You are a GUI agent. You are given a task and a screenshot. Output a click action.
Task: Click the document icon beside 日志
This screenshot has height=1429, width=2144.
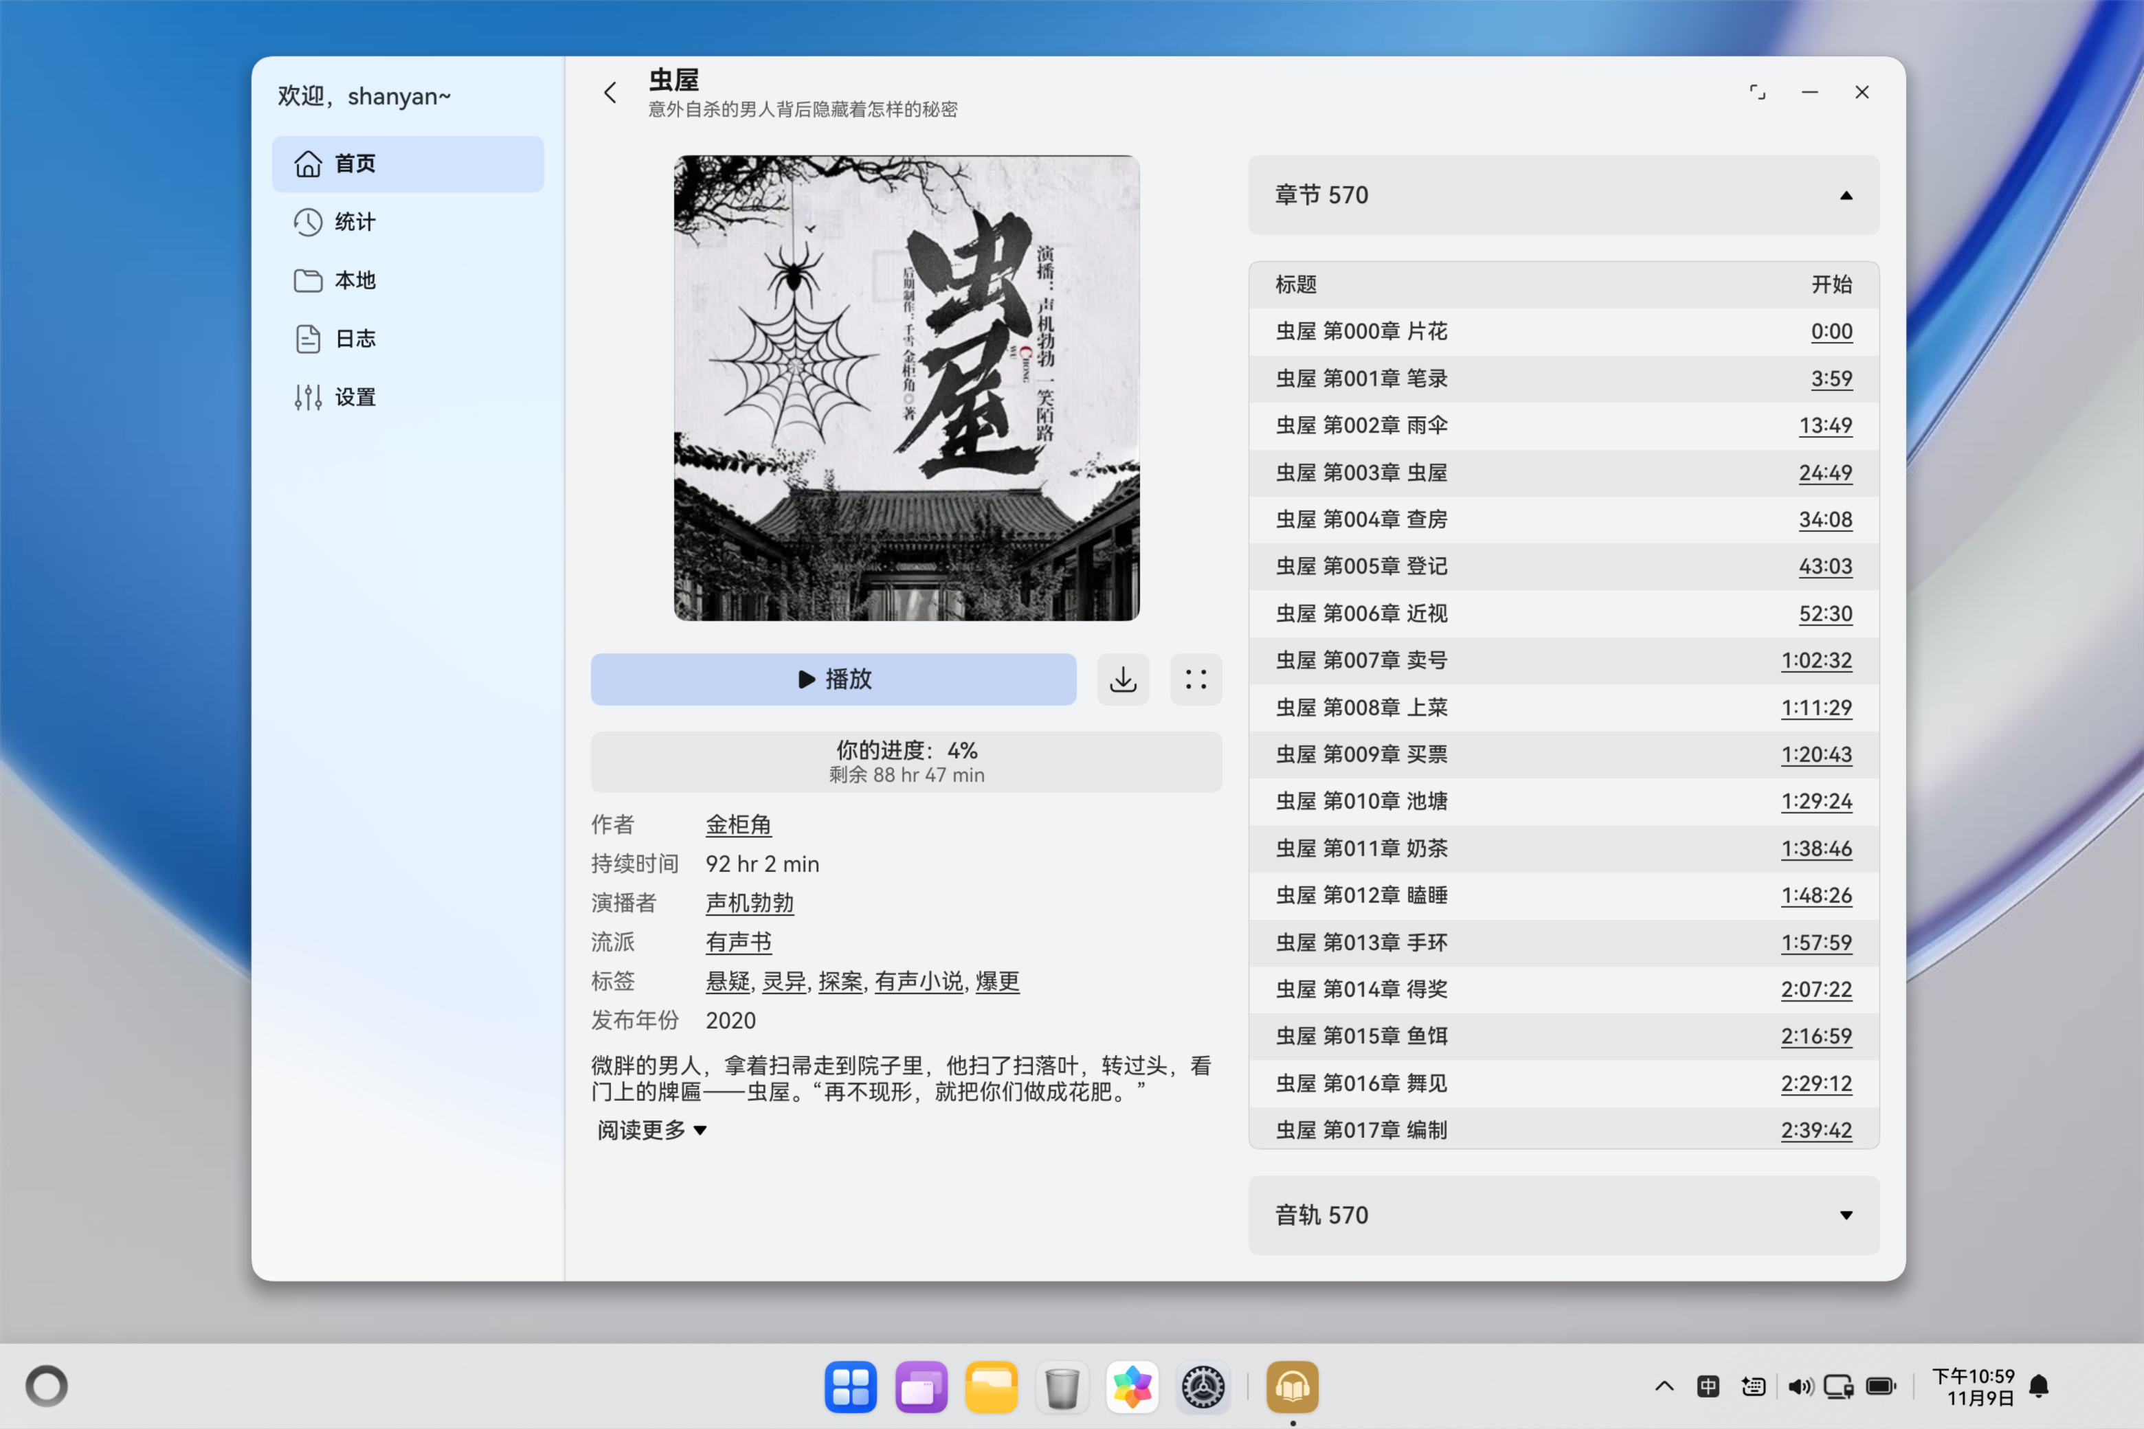308,339
